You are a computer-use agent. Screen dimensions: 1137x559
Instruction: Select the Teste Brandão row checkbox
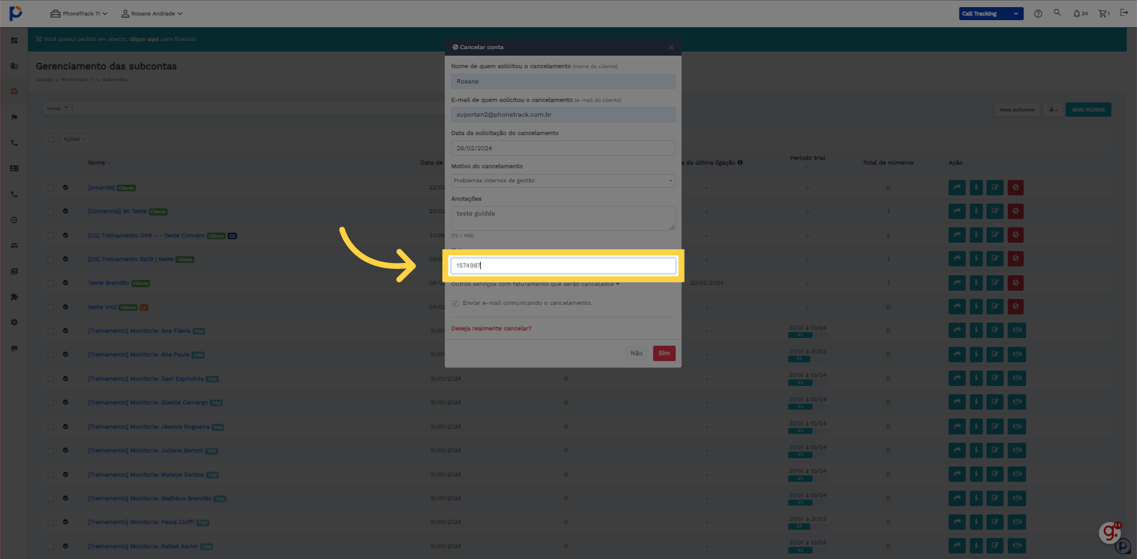click(51, 283)
